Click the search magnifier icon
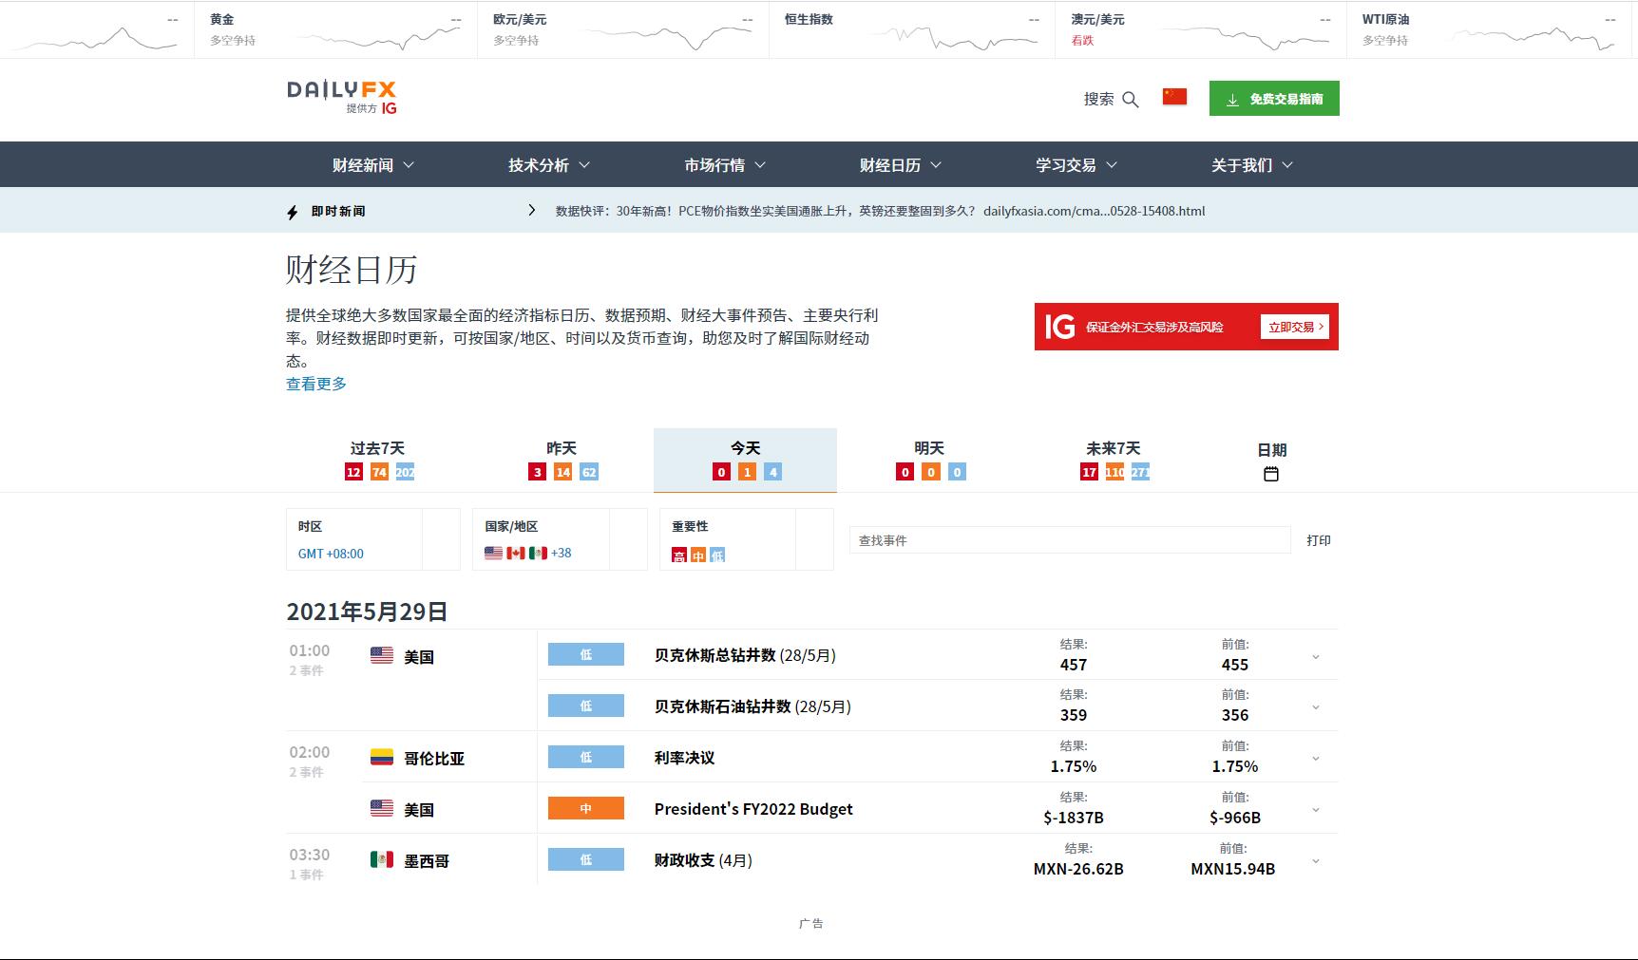Viewport: 1638px width, 960px height. pyautogui.click(x=1130, y=100)
